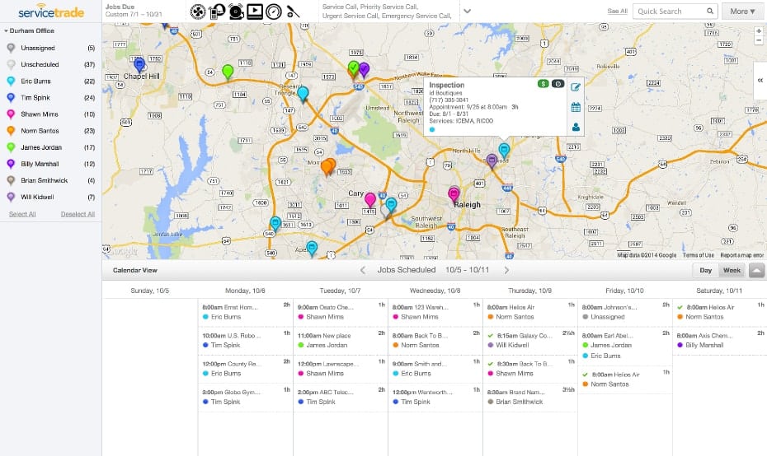Collapse the Durham Office group
Image resolution: width=767 pixels, height=456 pixels.
tap(7, 30)
